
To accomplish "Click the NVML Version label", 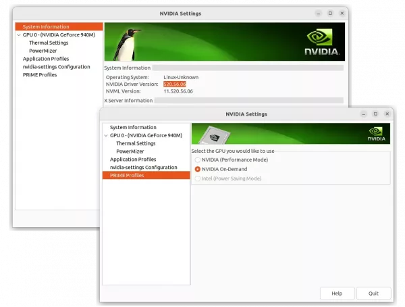I will pyautogui.click(x=124, y=91).
